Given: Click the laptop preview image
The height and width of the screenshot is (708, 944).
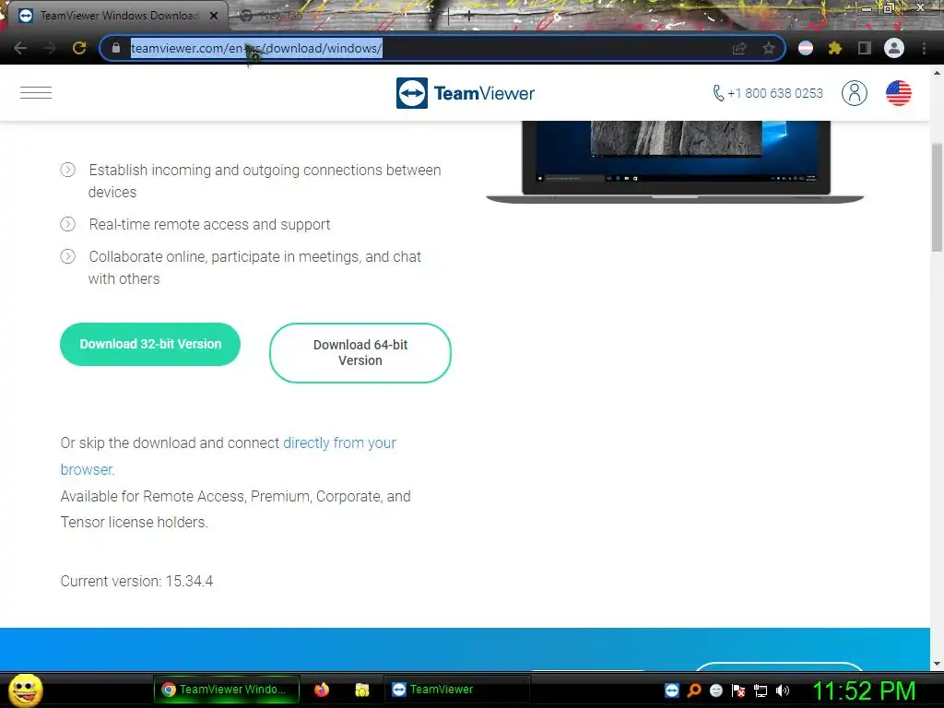Looking at the screenshot, I should 675,161.
